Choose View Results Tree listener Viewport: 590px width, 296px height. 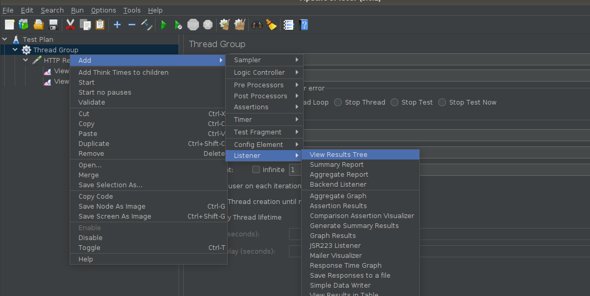click(x=361, y=155)
